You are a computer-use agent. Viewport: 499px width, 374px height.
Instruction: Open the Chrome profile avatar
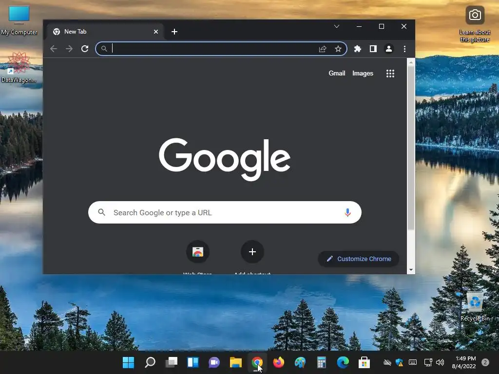pos(388,49)
